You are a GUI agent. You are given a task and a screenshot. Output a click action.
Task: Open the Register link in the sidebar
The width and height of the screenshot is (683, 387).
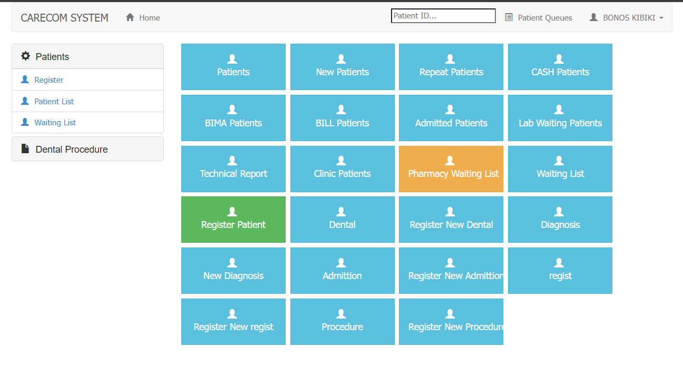tap(49, 79)
